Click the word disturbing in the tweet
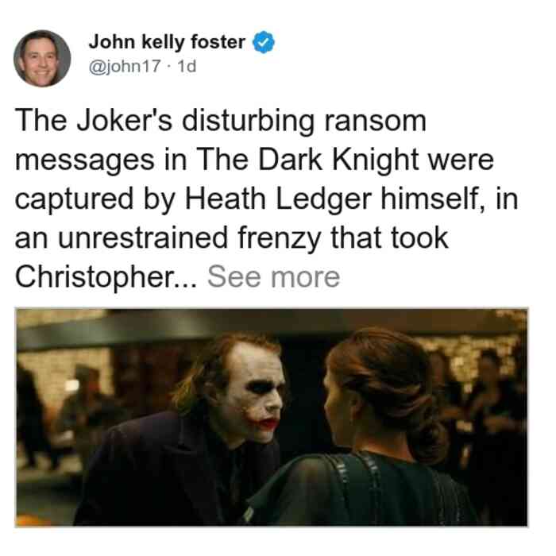Screen dimensions: 556x556 pos(248,122)
